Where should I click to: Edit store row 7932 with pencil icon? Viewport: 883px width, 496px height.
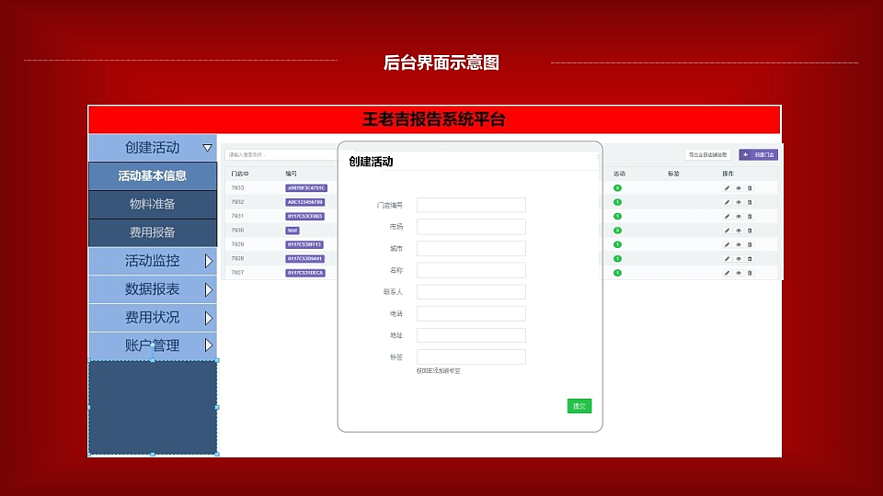pyautogui.click(x=727, y=202)
